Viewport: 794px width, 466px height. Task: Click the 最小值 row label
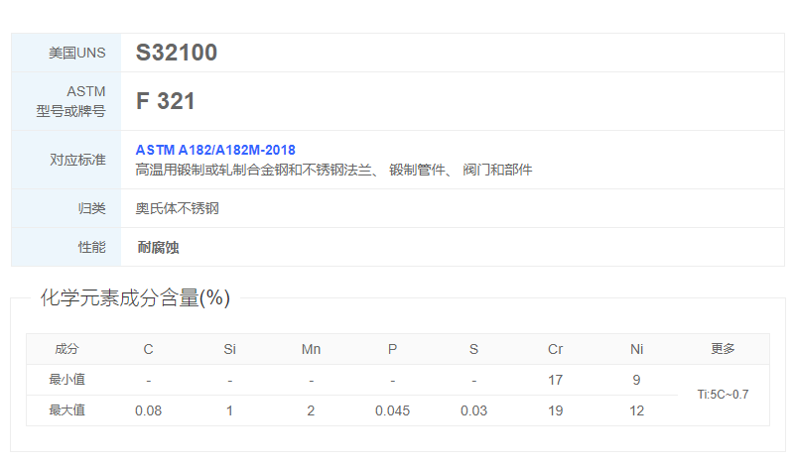66,380
